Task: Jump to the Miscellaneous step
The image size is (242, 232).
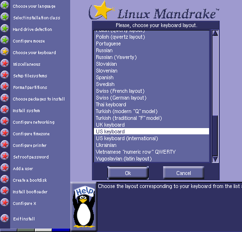Action: pyautogui.click(x=27, y=64)
